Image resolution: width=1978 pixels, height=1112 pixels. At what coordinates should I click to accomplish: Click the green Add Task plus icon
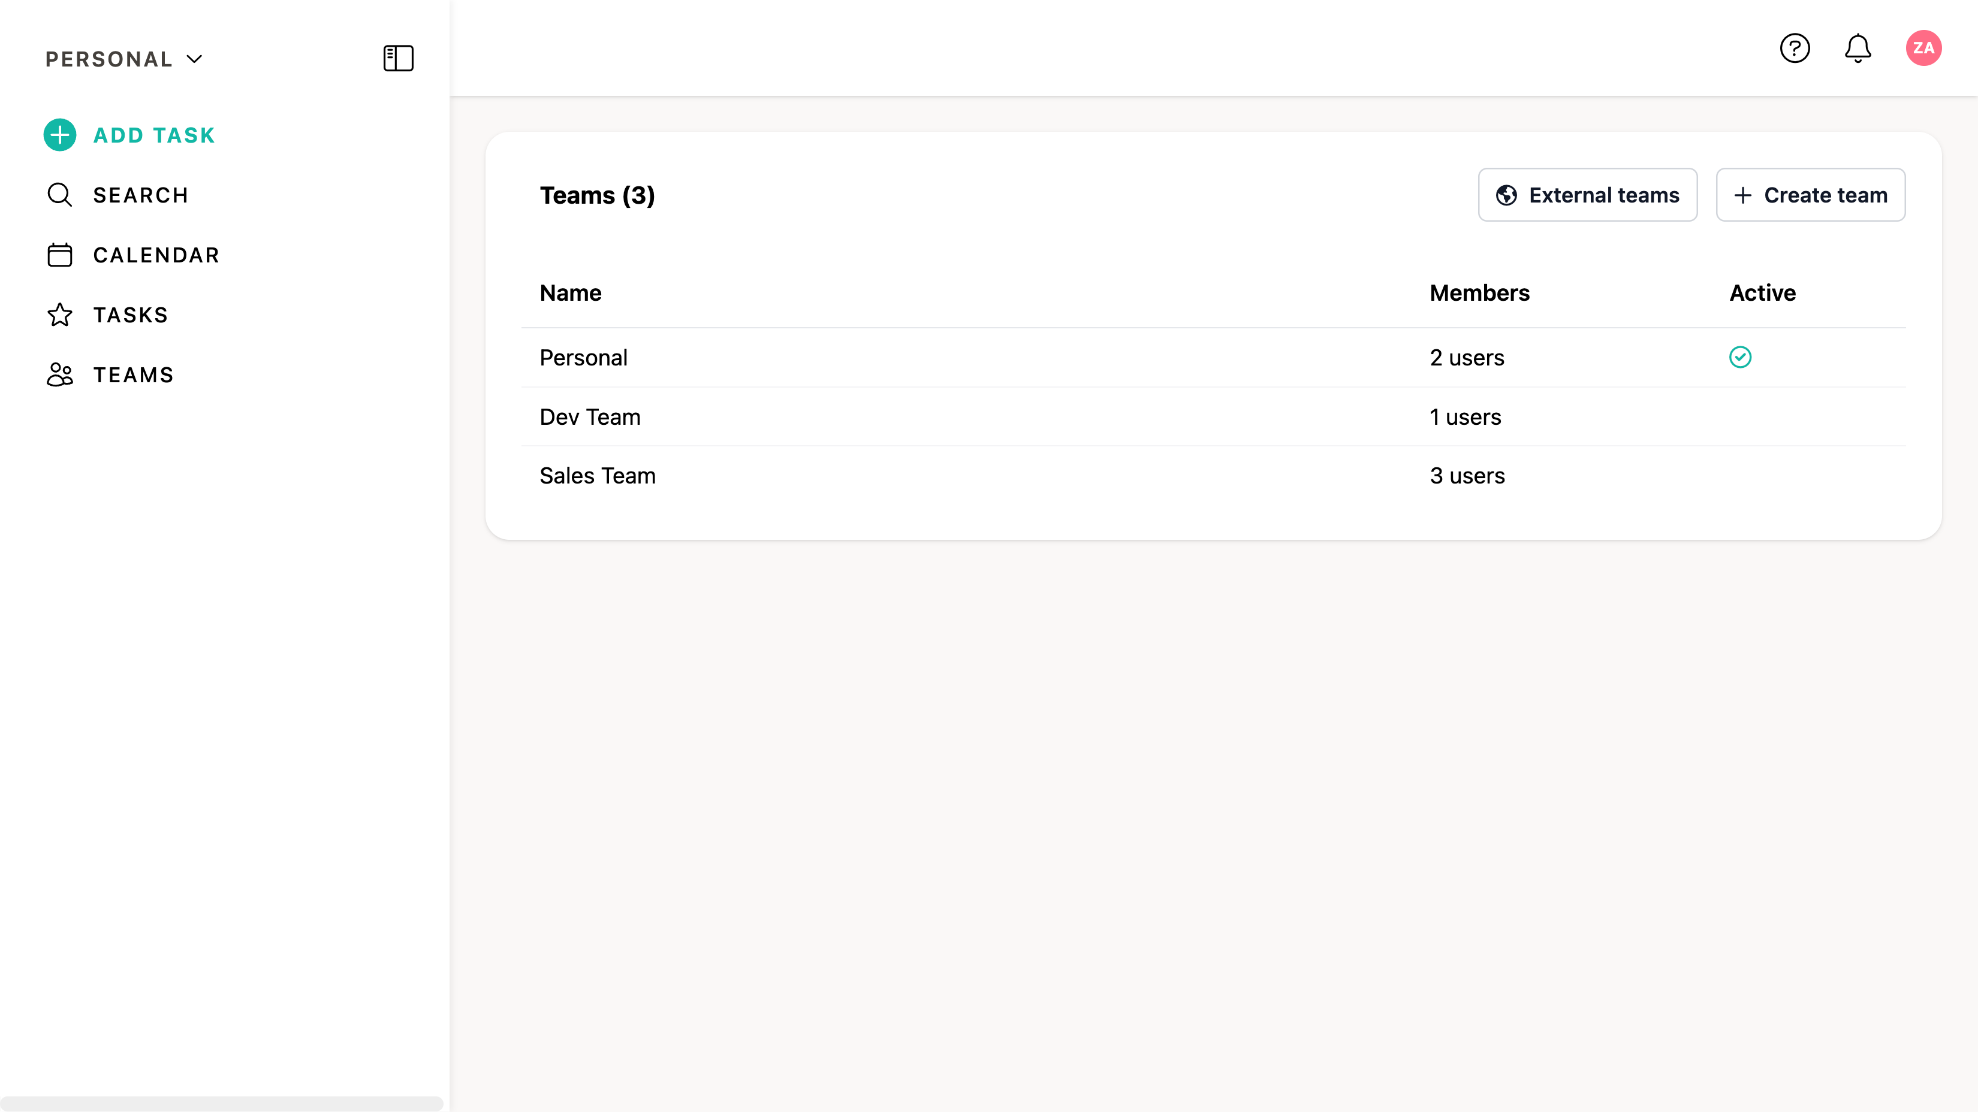point(60,135)
